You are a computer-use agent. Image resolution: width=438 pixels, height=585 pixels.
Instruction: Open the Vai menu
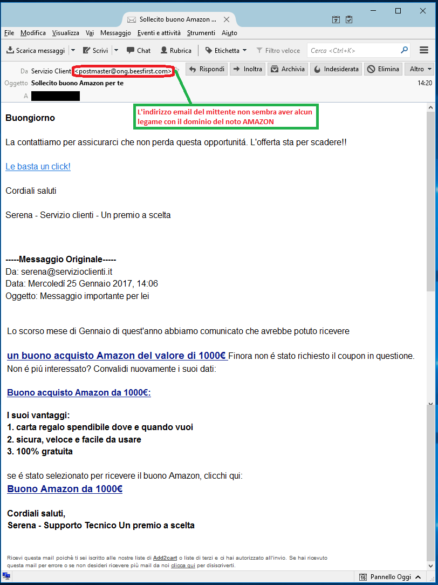[90, 33]
